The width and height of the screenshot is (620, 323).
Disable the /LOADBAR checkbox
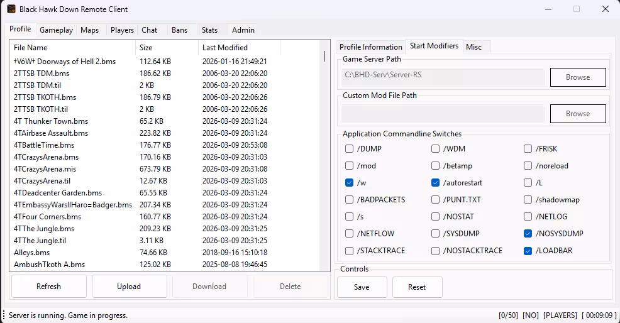528,251
